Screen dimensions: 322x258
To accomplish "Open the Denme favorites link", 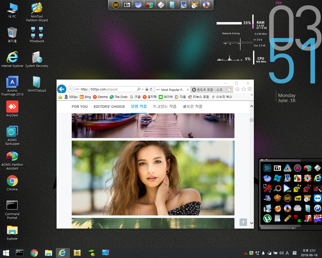I will (100, 97).
